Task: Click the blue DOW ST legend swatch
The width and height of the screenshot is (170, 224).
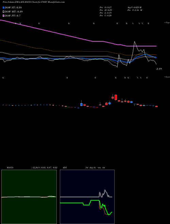Action: [x=3, y=7]
